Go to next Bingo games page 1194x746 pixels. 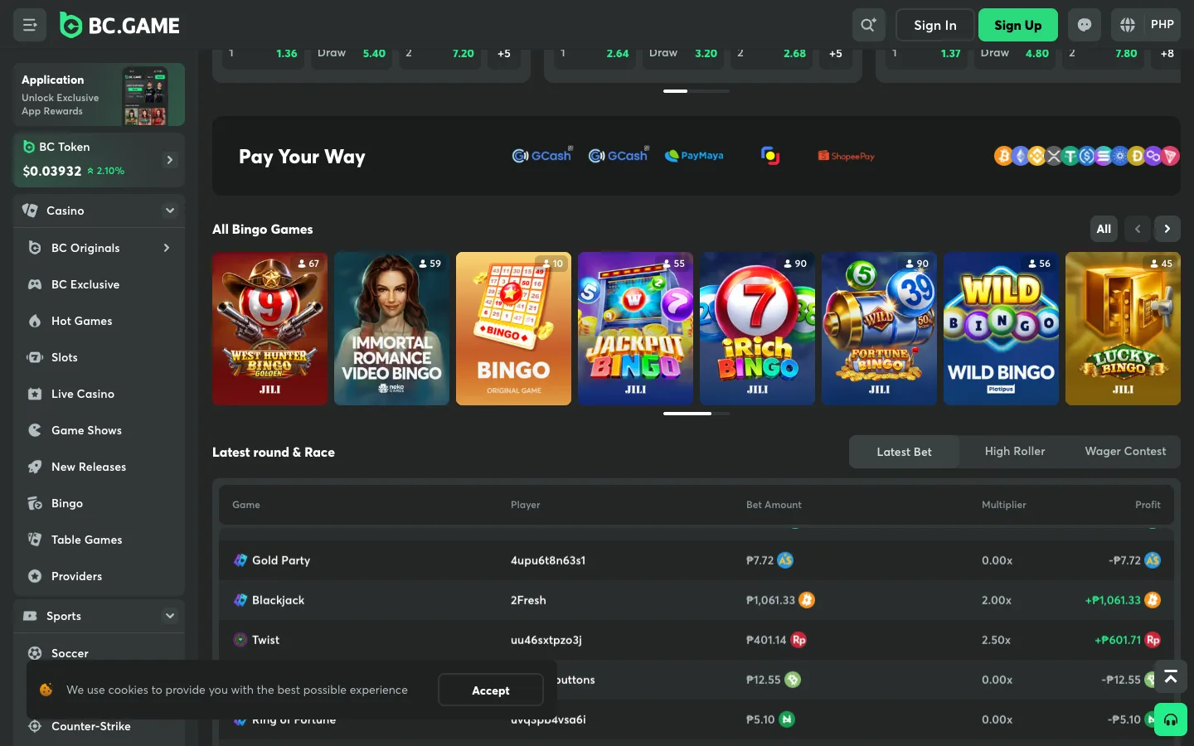coord(1167,229)
